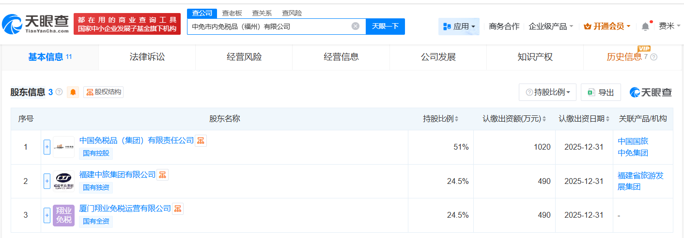This screenshot has height=238, width=684.
Task: Switch to the 知识产权 tab
Action: pos(535,57)
